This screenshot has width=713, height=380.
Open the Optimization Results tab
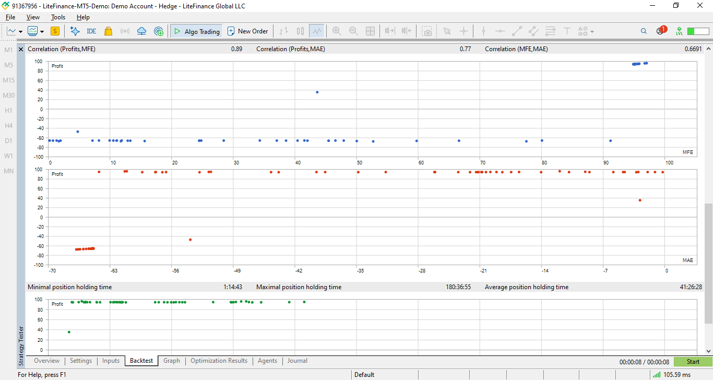click(219, 361)
